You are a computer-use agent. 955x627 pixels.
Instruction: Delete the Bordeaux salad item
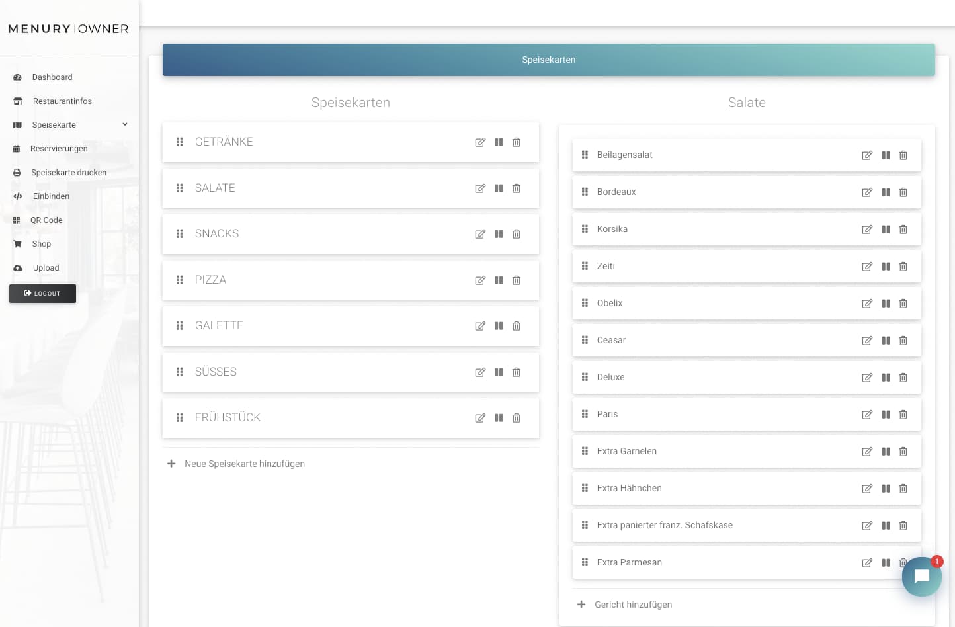coord(903,192)
